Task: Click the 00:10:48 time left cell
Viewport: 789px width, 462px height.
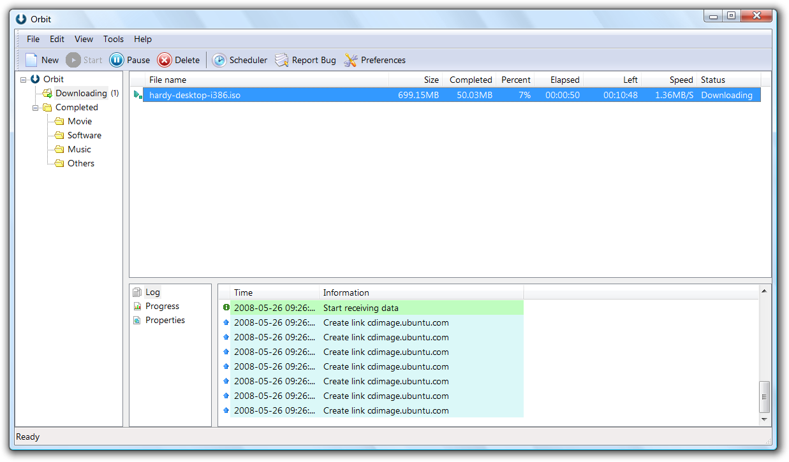Action: (x=621, y=95)
